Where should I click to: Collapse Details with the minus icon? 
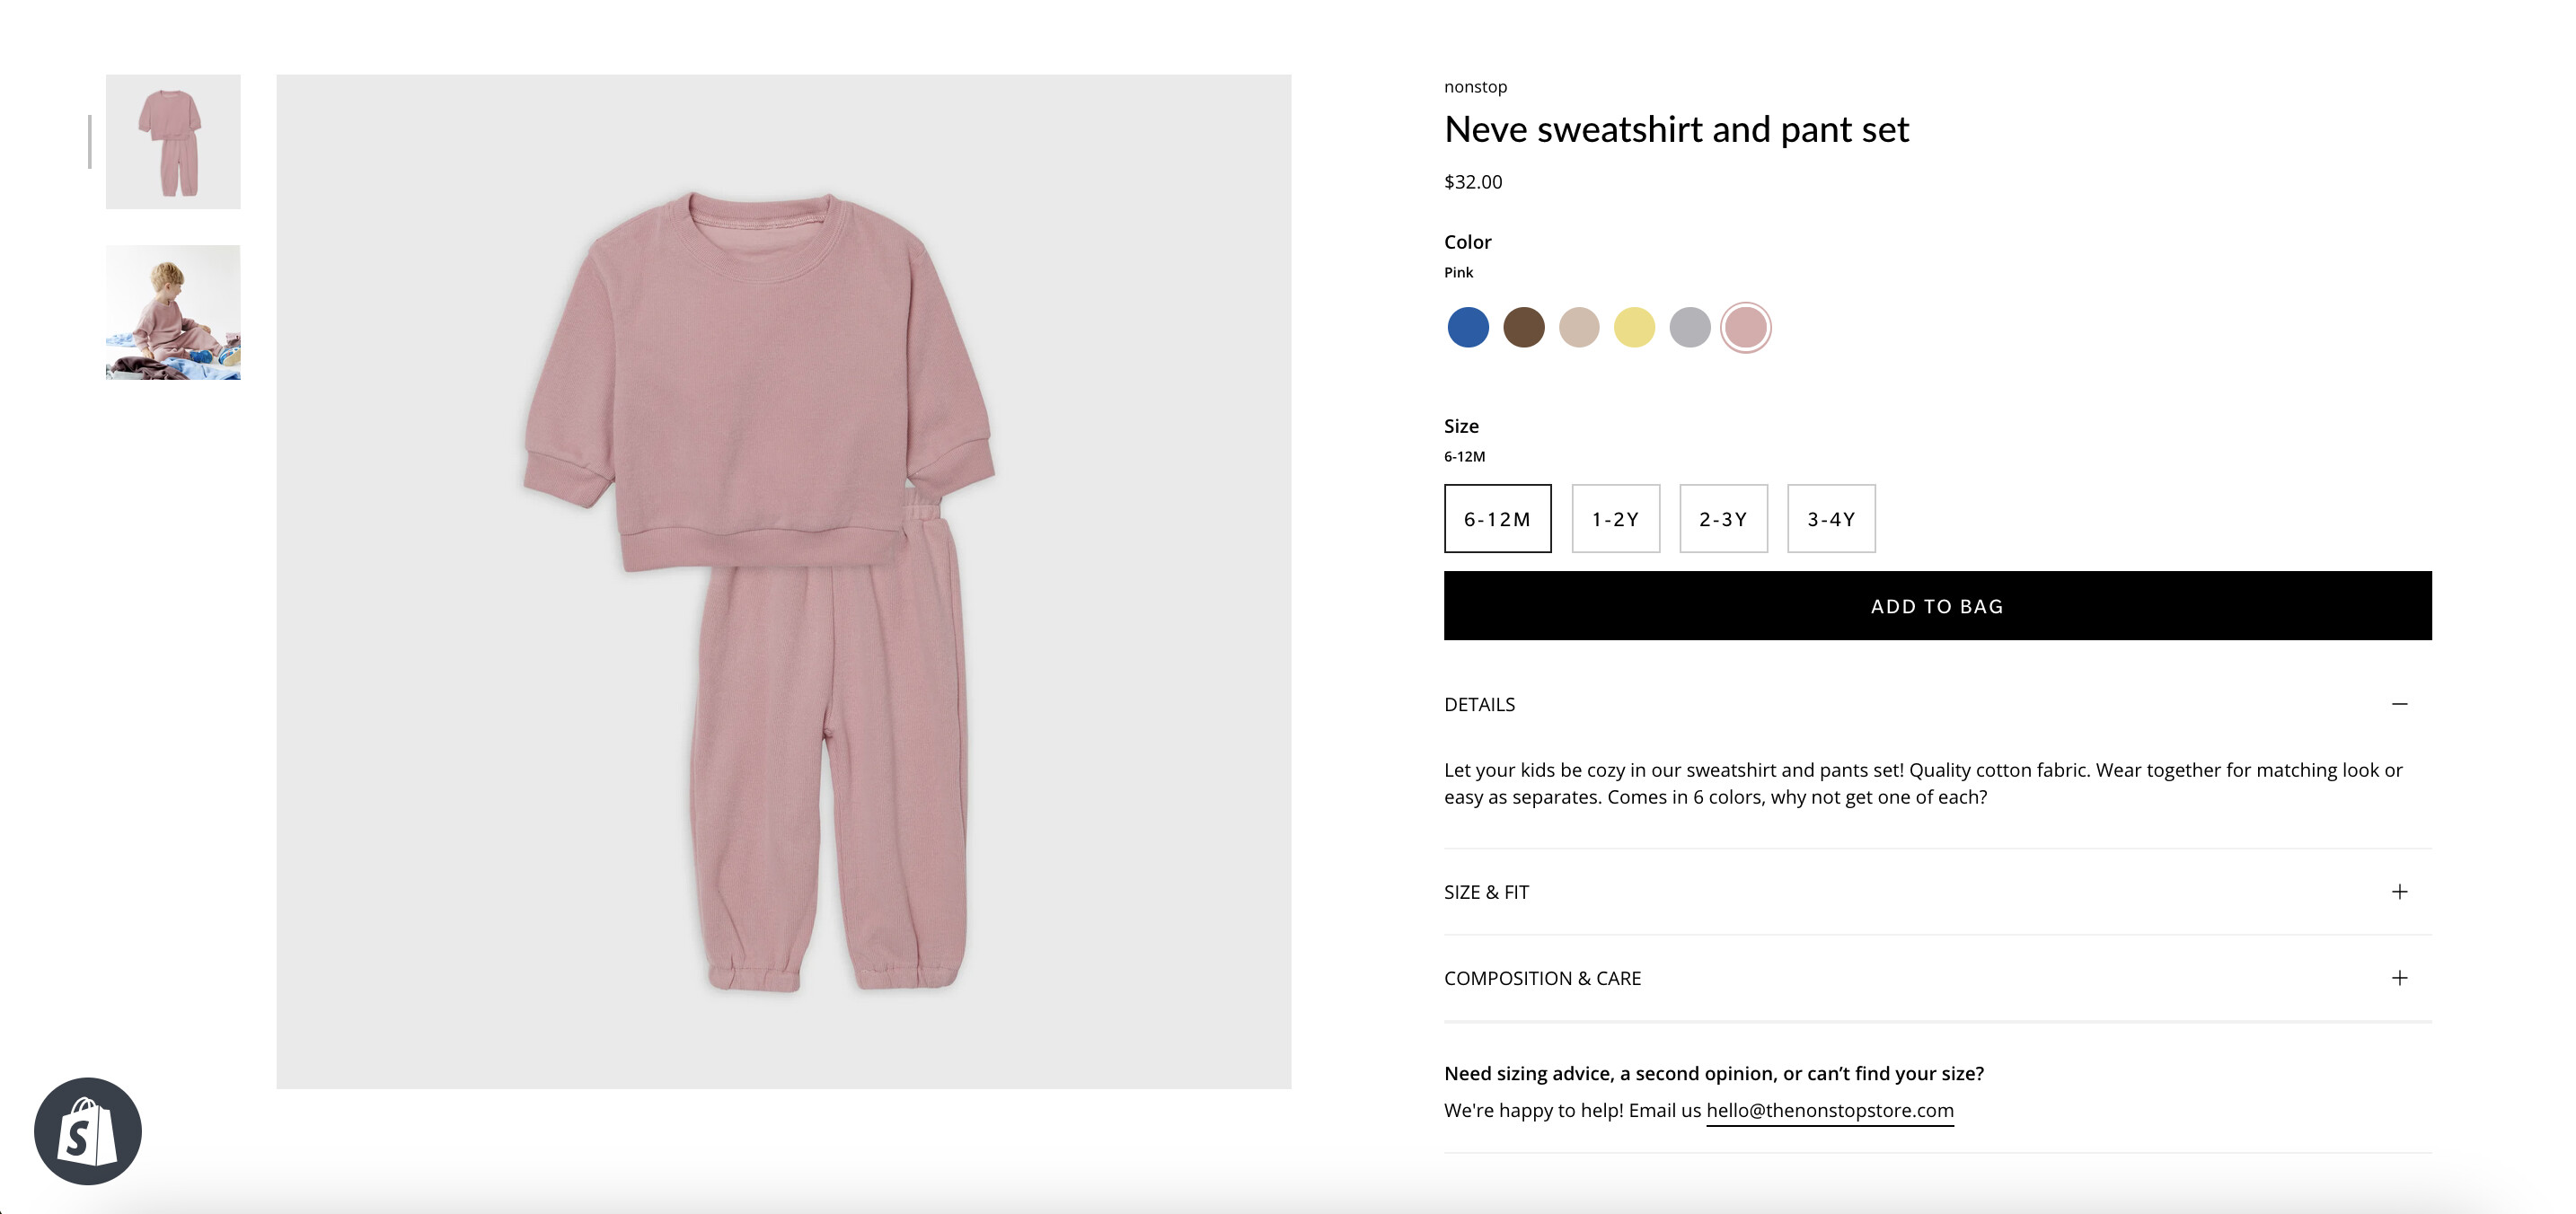[x=2398, y=704]
